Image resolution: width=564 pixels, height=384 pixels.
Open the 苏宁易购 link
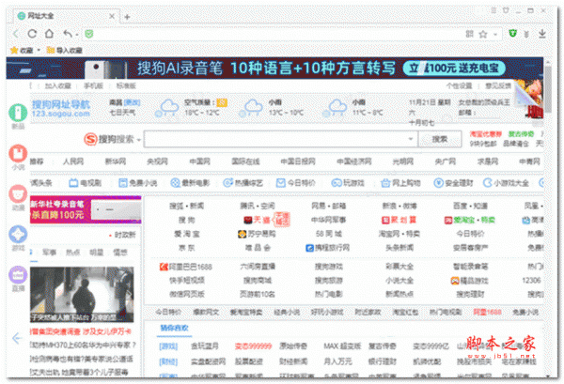coord(257,234)
